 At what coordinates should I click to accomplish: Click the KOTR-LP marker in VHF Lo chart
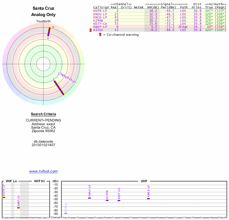4,197
